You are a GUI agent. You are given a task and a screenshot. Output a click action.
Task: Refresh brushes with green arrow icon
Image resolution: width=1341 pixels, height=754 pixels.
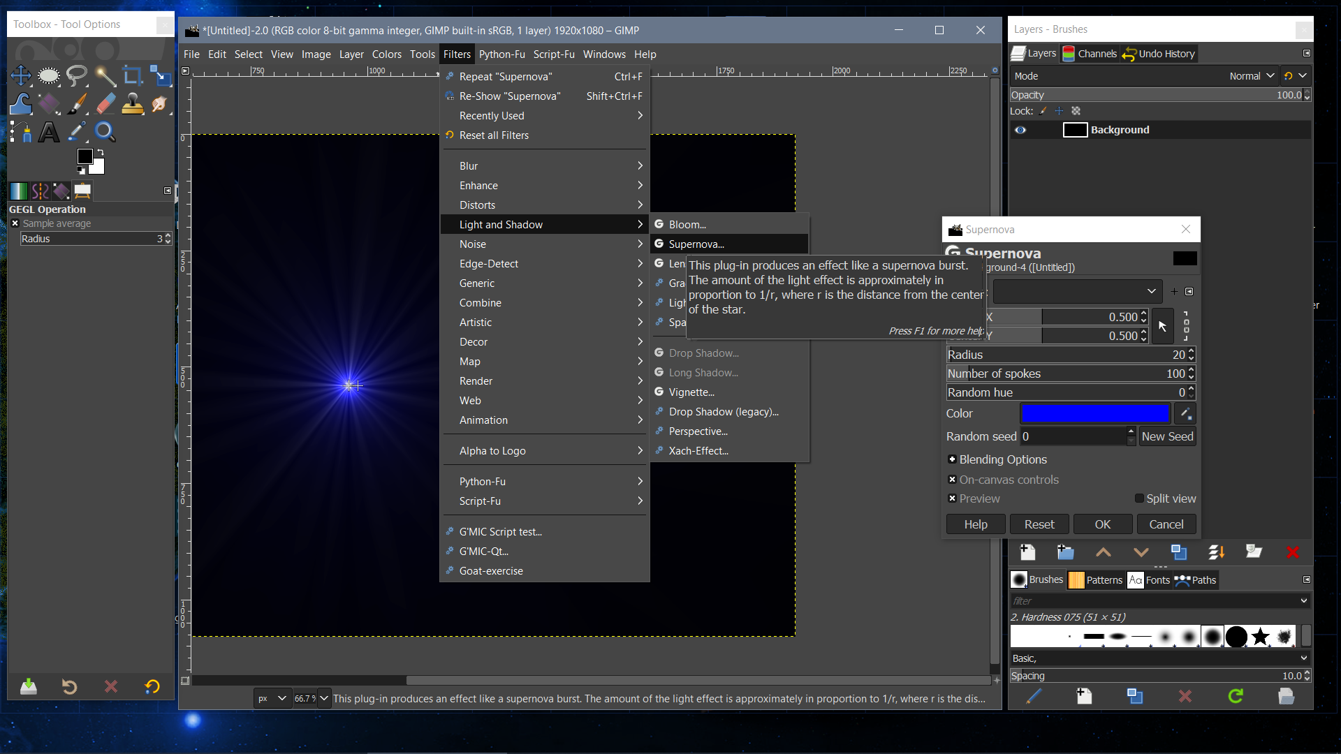coord(1236,696)
